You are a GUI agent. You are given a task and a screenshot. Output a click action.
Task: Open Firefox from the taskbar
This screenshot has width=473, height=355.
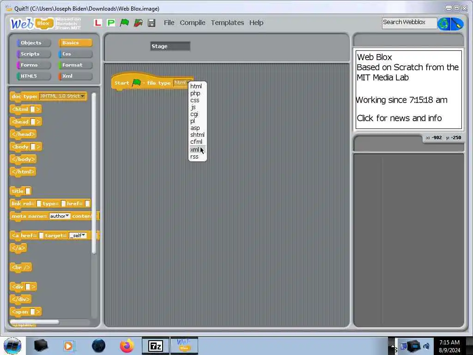[127, 346]
